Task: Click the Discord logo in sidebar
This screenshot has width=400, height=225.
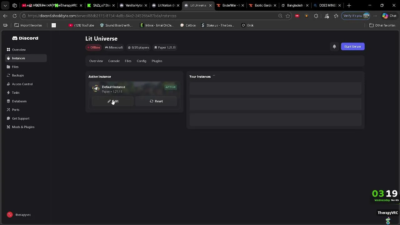Action: [x=25, y=38]
